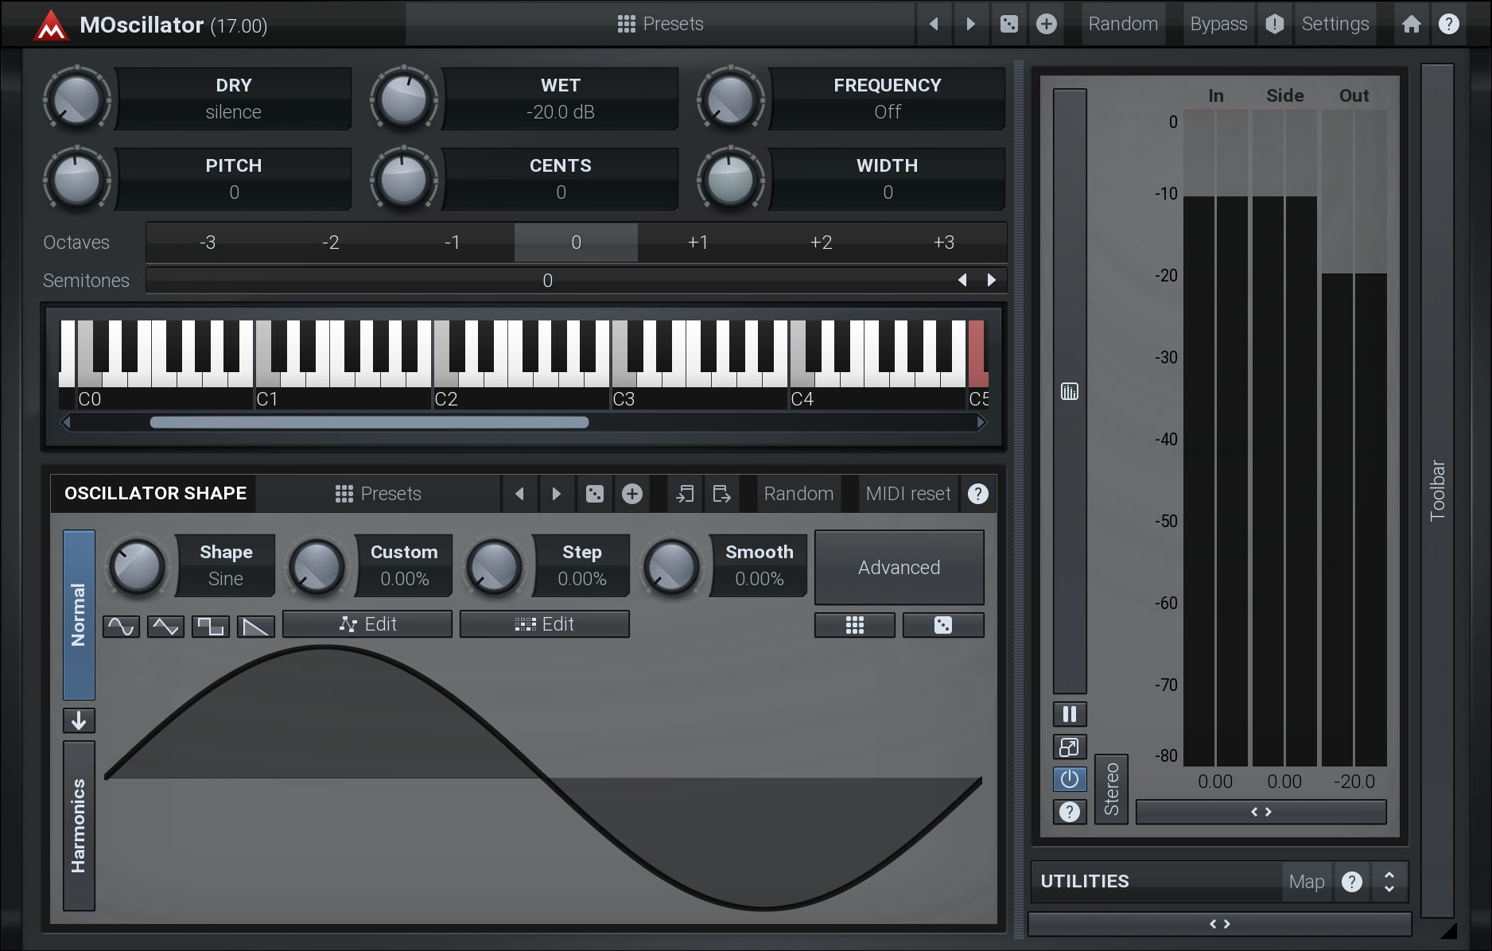Select the square waveform shape icon
Screen dimensions: 1492x951
click(x=211, y=627)
